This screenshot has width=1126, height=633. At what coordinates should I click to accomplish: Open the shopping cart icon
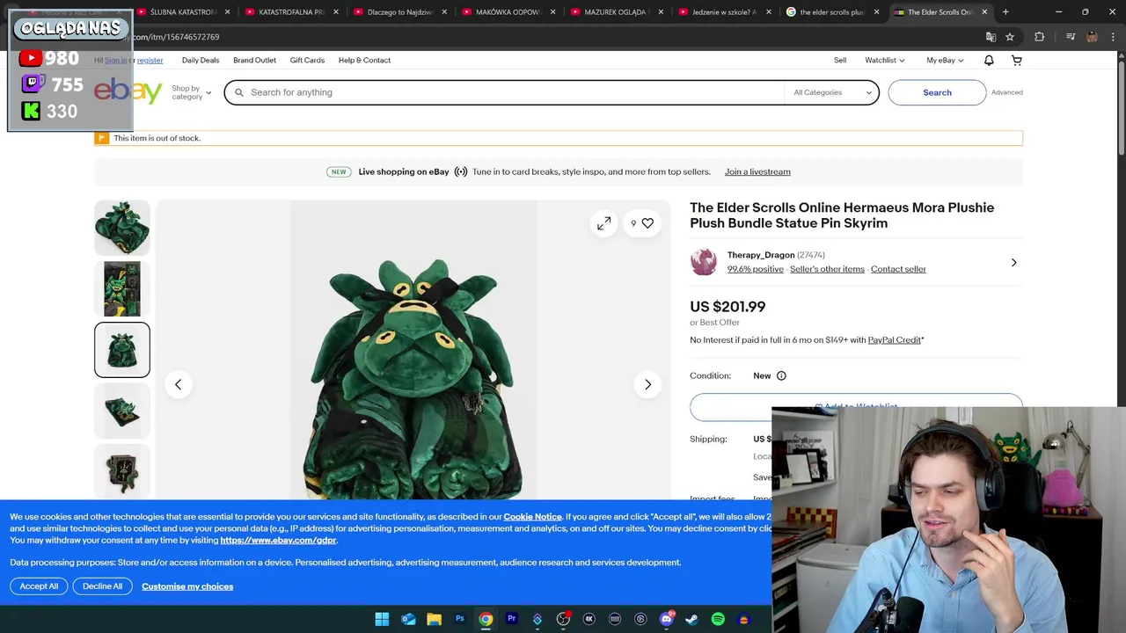pos(1017,61)
